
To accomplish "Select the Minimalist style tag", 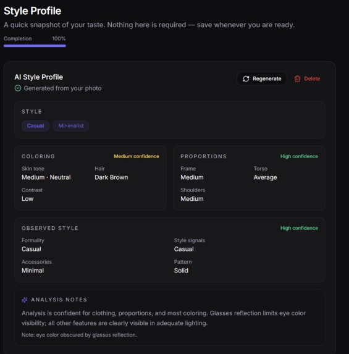I will 71,126.
